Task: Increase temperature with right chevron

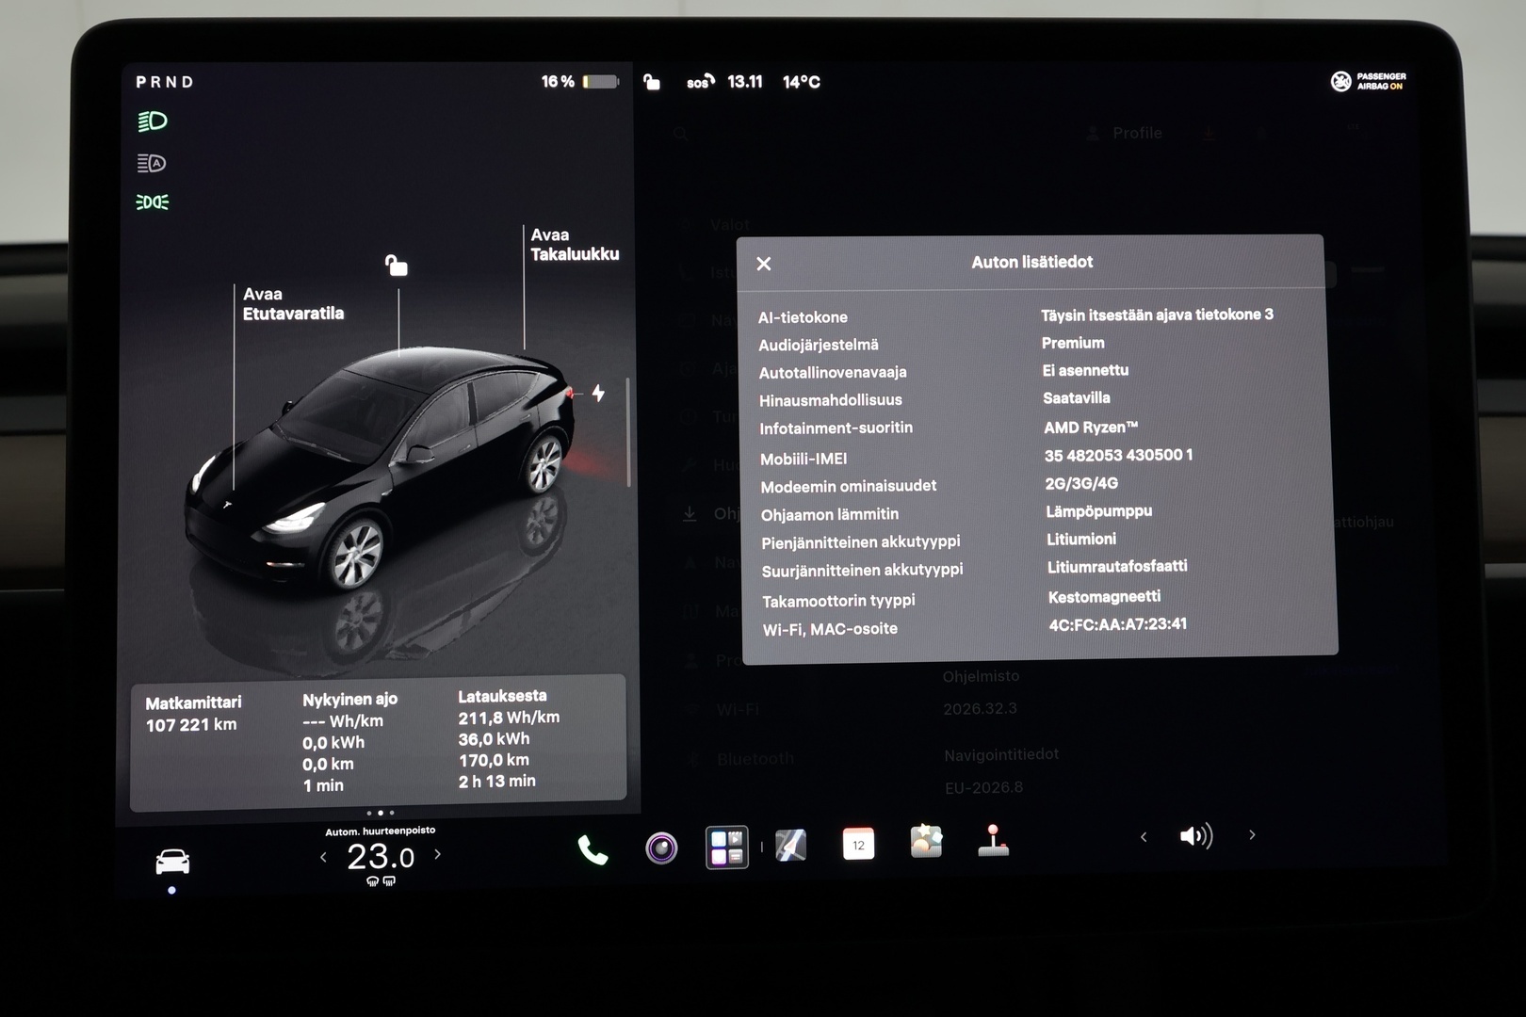Action: 437,855
